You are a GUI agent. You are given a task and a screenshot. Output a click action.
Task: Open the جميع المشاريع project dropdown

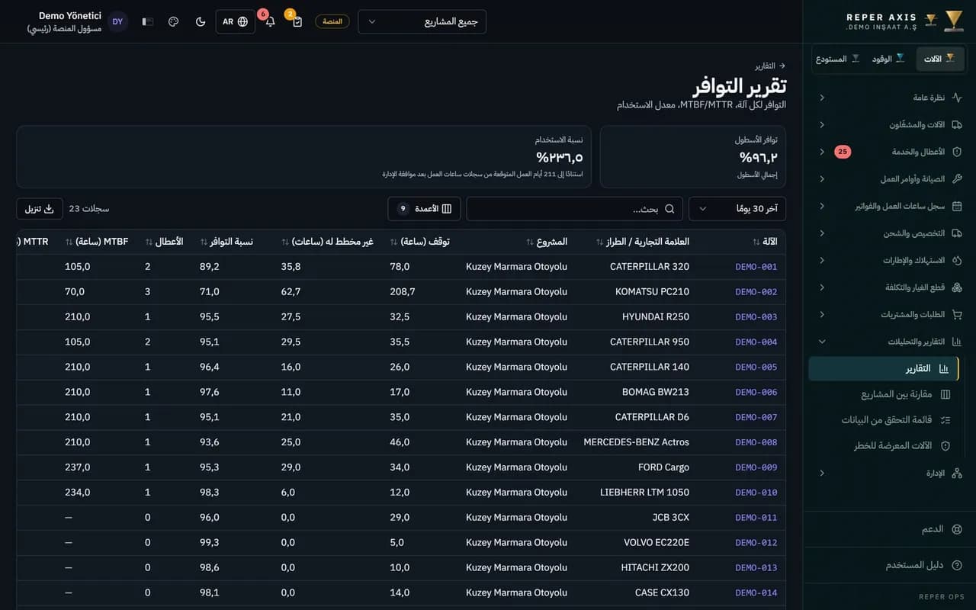pyautogui.click(x=422, y=21)
